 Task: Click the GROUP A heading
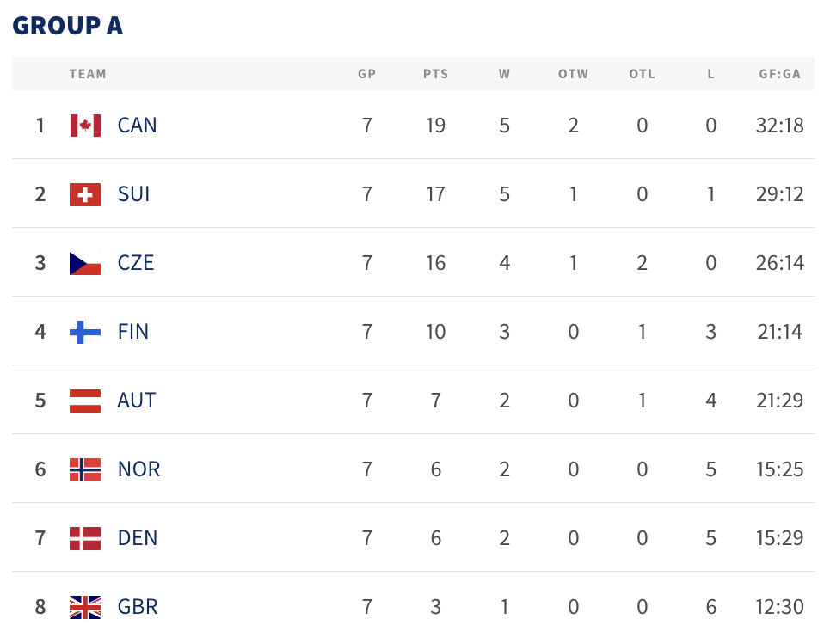click(68, 26)
